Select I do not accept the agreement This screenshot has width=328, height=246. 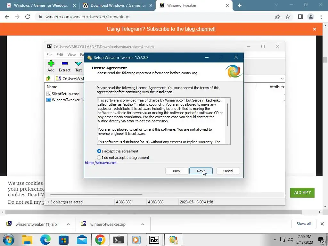coord(123,158)
